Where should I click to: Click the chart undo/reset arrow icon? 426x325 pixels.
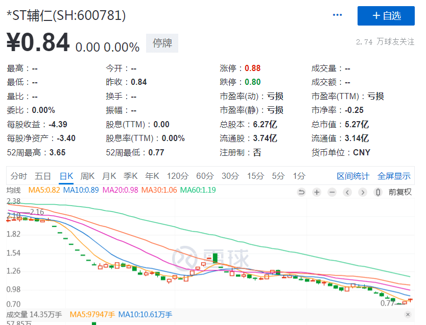[301, 192]
